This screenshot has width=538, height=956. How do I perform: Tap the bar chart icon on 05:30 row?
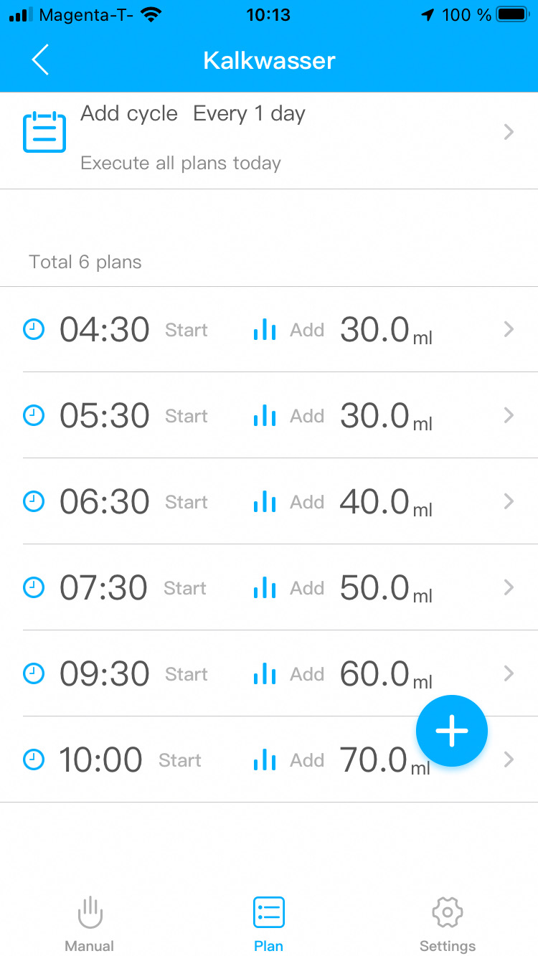point(265,415)
